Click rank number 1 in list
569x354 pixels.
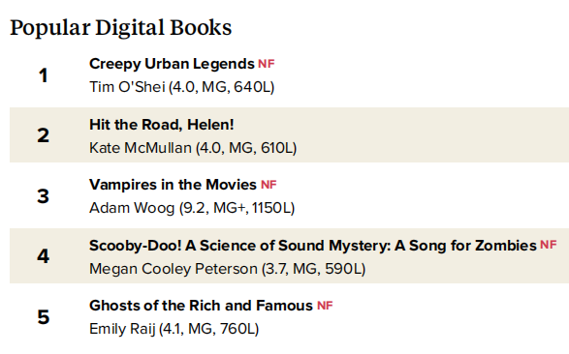pos(44,75)
